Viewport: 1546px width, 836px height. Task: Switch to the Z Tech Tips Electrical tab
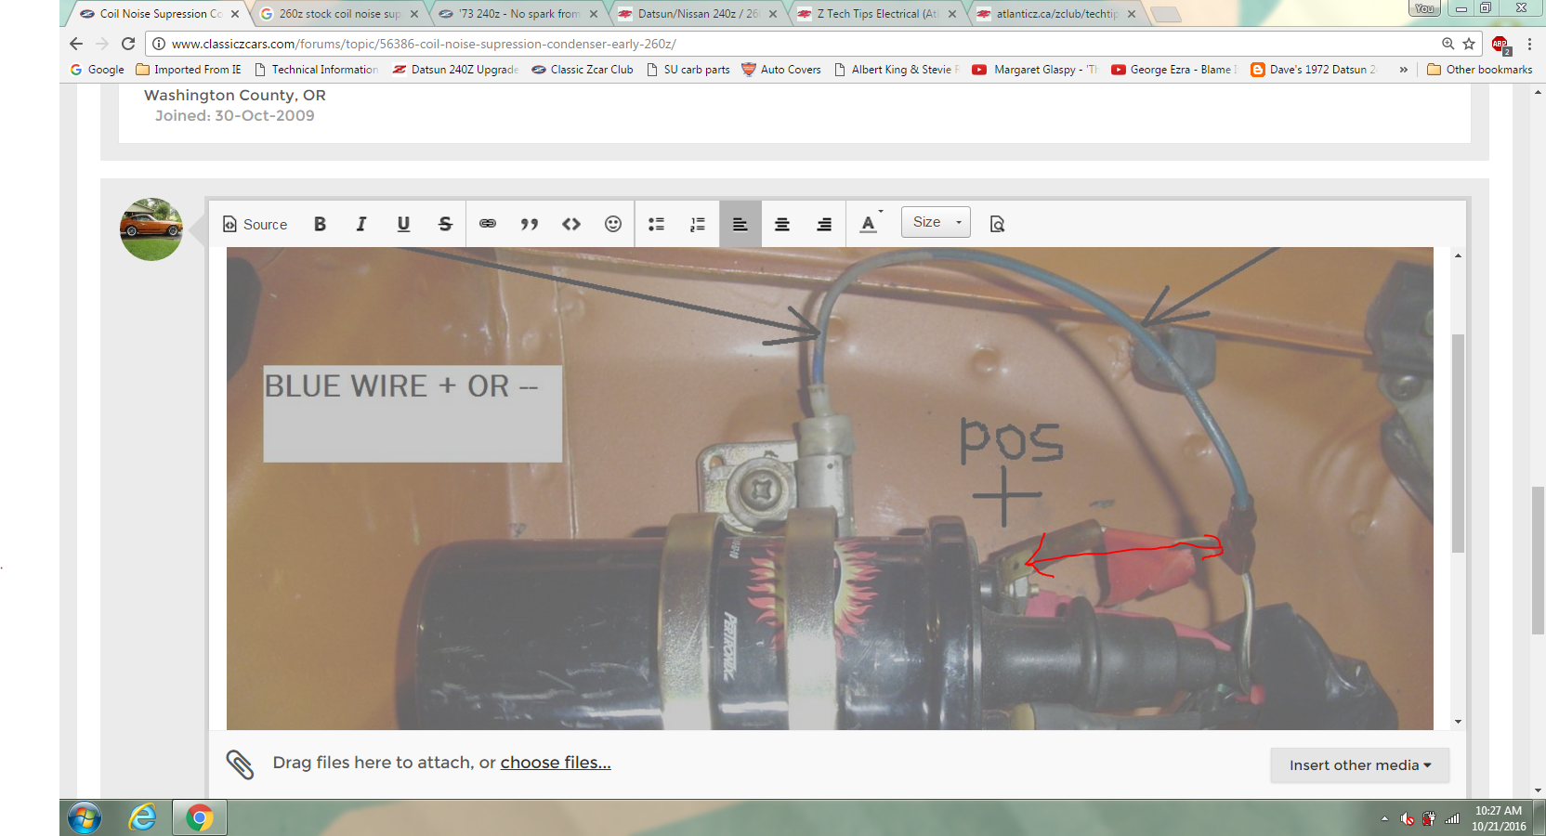pyautogui.click(x=876, y=14)
